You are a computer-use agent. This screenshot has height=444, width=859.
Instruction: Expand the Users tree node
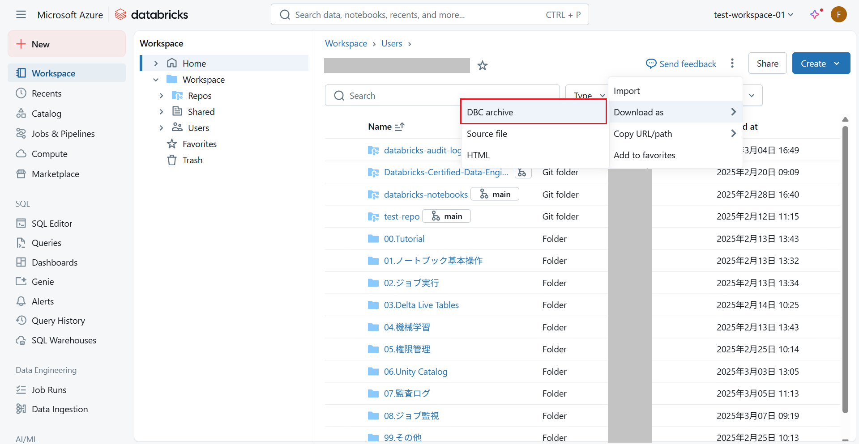click(161, 128)
